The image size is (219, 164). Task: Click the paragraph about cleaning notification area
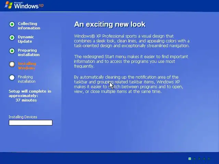click(x=128, y=84)
